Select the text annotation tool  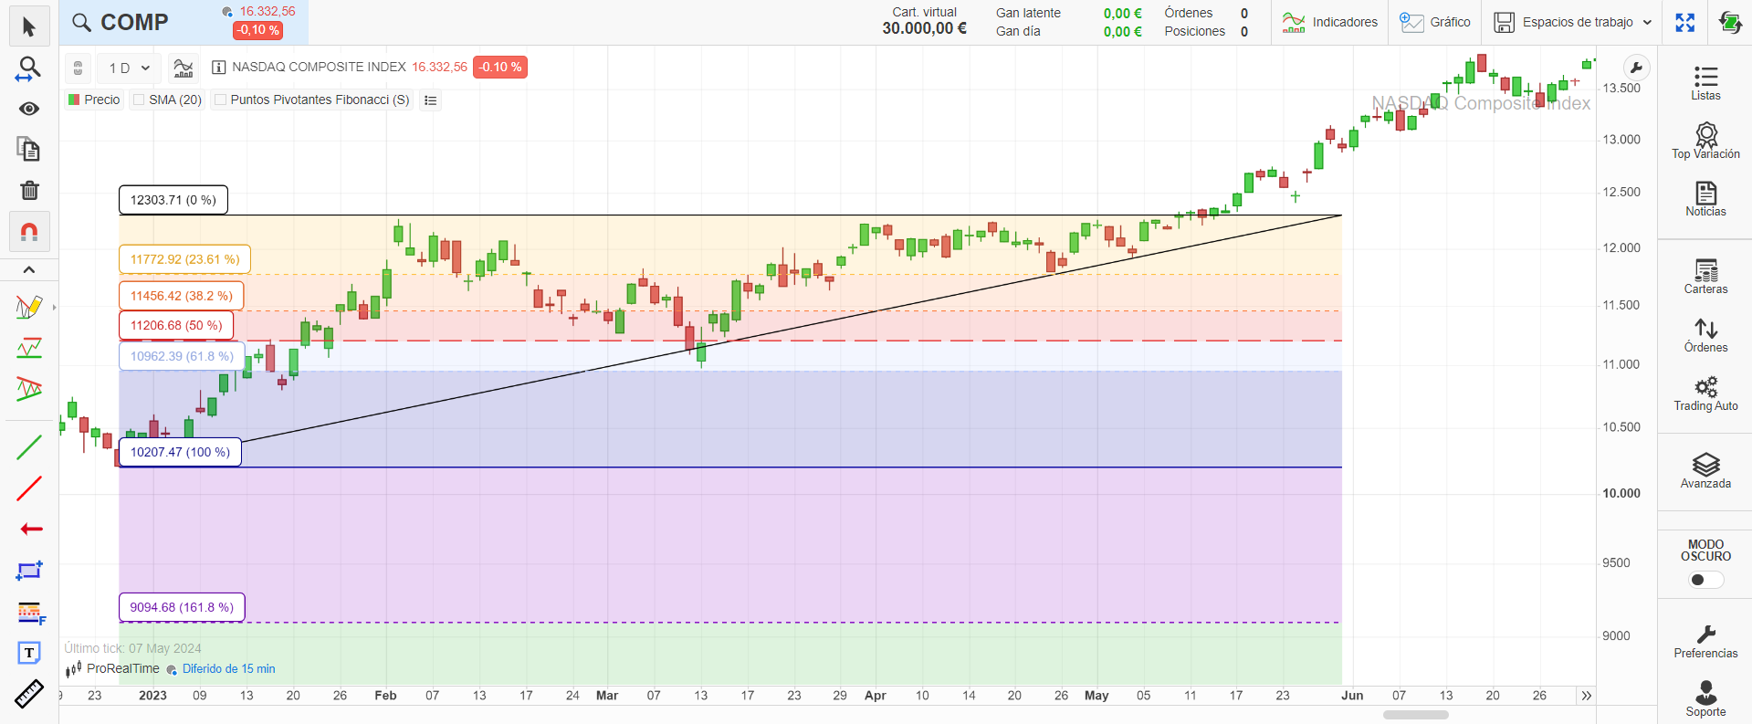(29, 653)
